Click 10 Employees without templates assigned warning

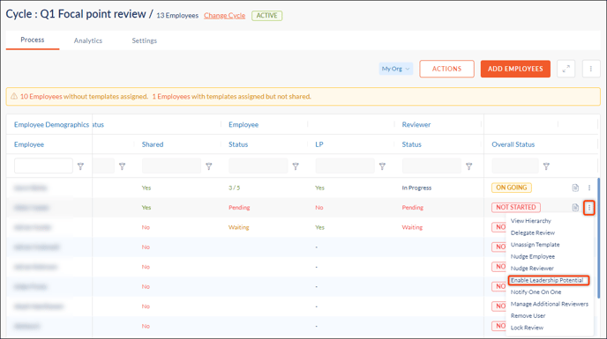pyautogui.click(x=84, y=96)
